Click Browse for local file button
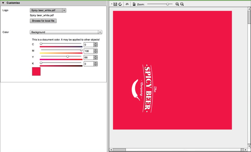This screenshot has height=152, width=251. pyautogui.click(x=43, y=21)
